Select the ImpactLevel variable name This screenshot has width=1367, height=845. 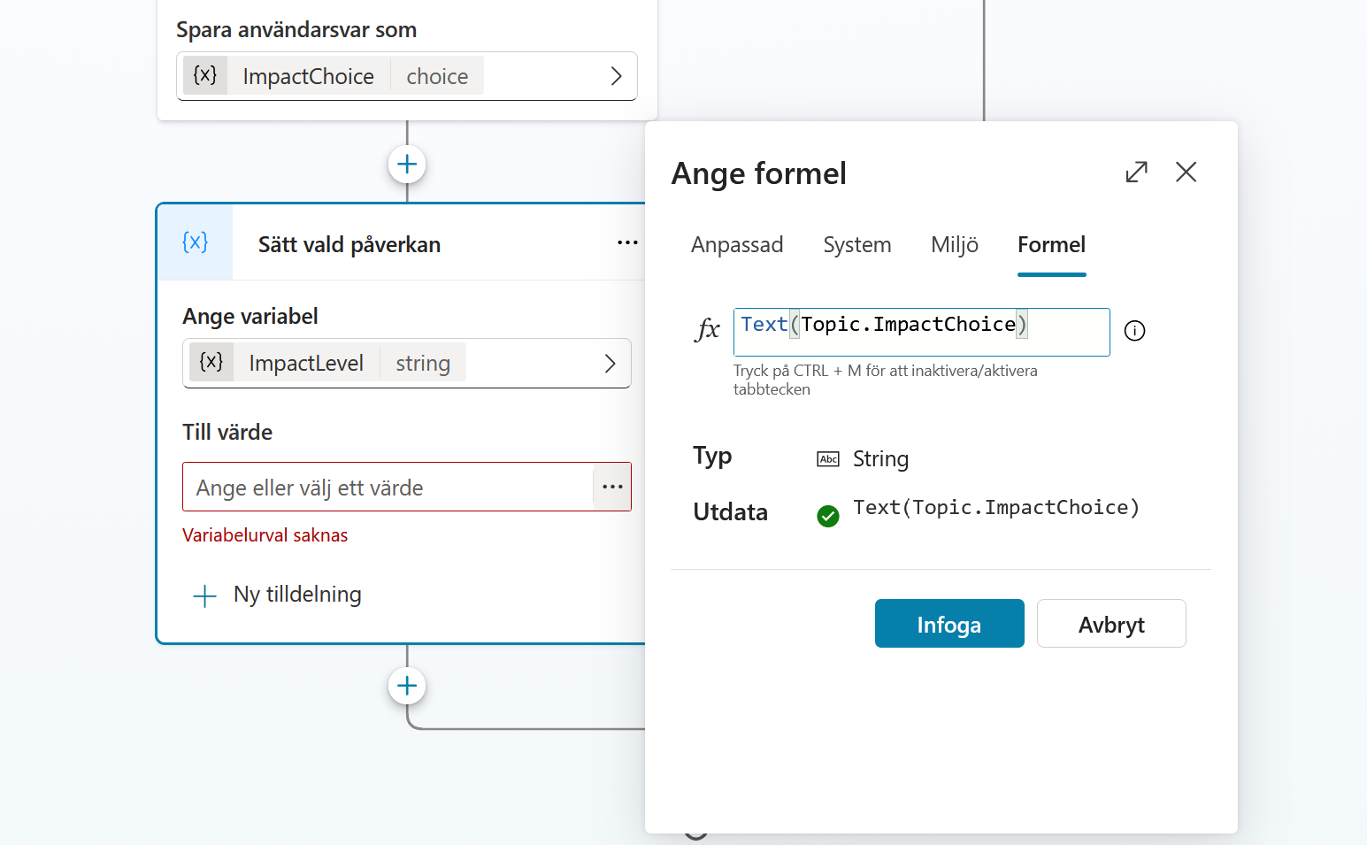[306, 363]
